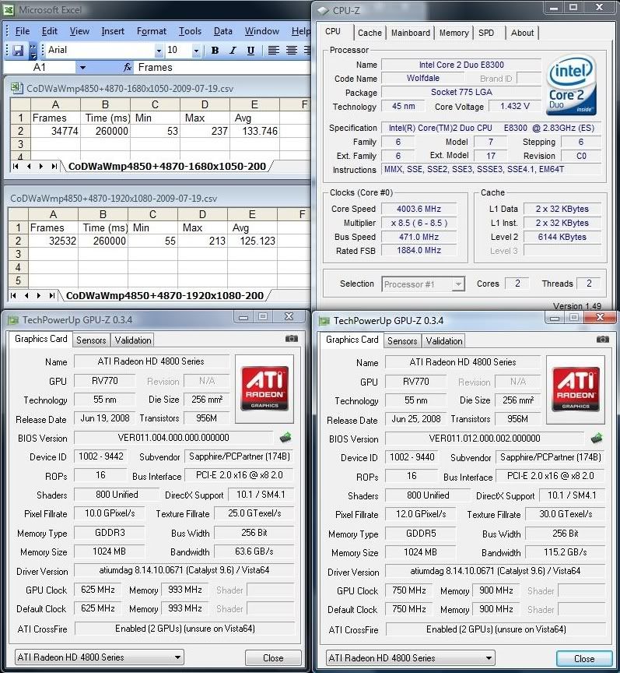The width and height of the screenshot is (620, 673).
Task: Open Sensors tab in left GPU-Z window
Action: point(91,340)
